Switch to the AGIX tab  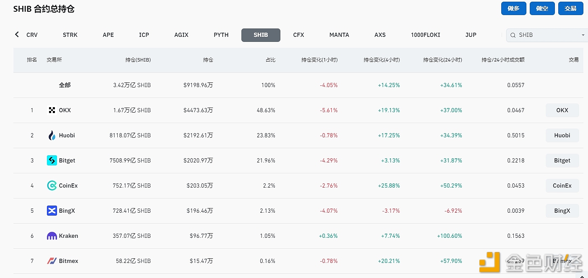[181, 35]
